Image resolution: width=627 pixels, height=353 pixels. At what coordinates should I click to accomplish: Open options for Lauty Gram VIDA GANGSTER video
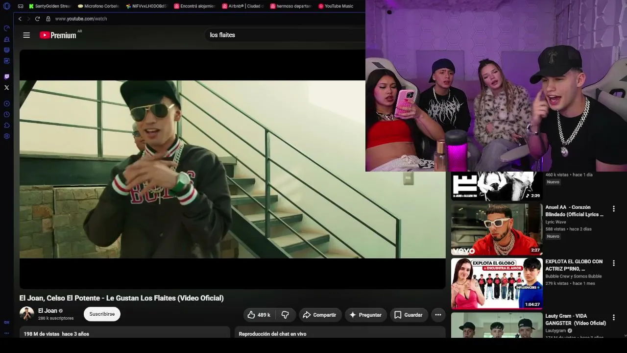[613, 318]
